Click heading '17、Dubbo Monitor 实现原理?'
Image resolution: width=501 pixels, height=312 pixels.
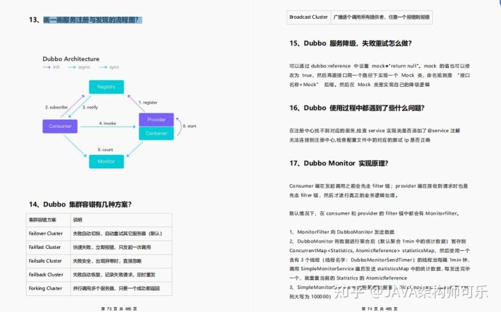tap(339, 163)
